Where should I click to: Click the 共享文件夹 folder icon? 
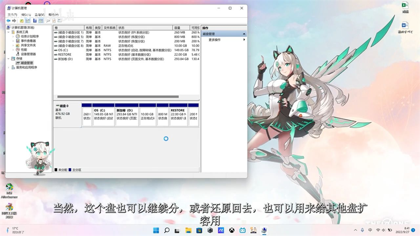pos(18,45)
